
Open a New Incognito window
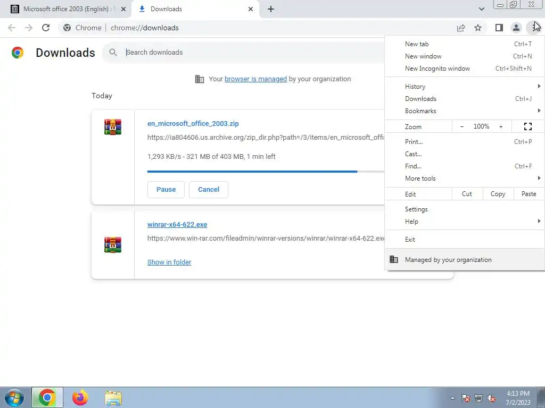tap(465, 69)
